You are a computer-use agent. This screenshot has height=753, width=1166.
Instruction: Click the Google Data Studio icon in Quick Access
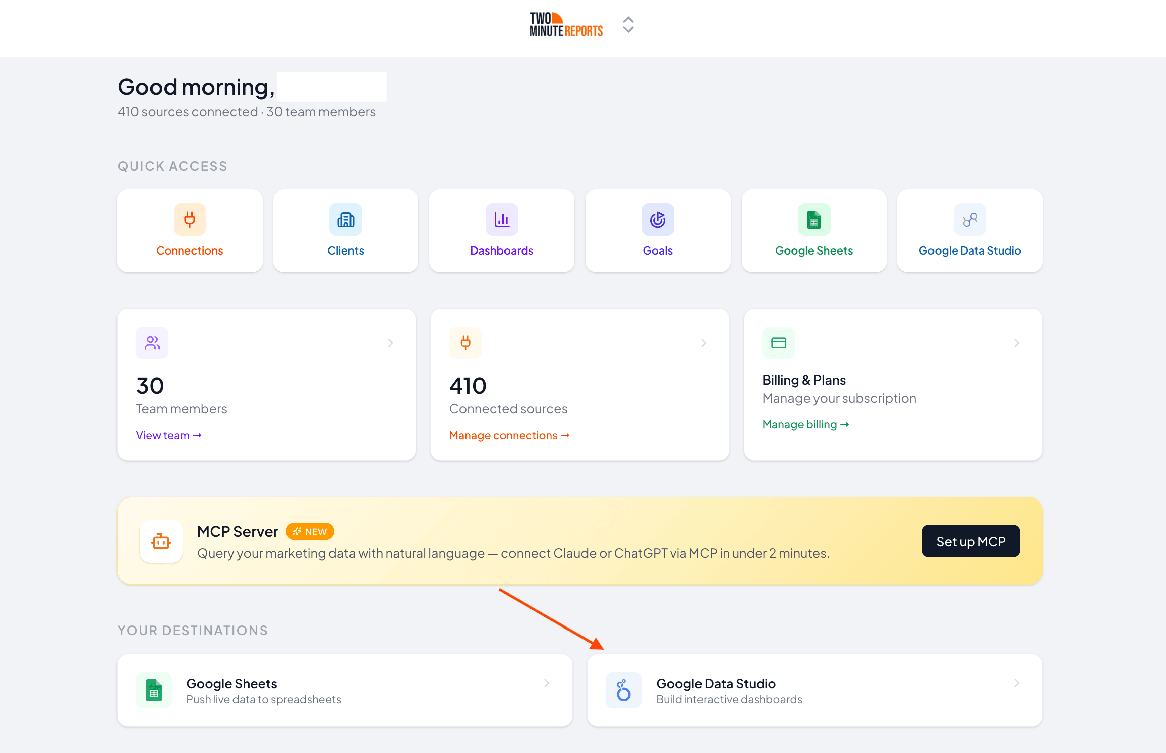coord(970,219)
